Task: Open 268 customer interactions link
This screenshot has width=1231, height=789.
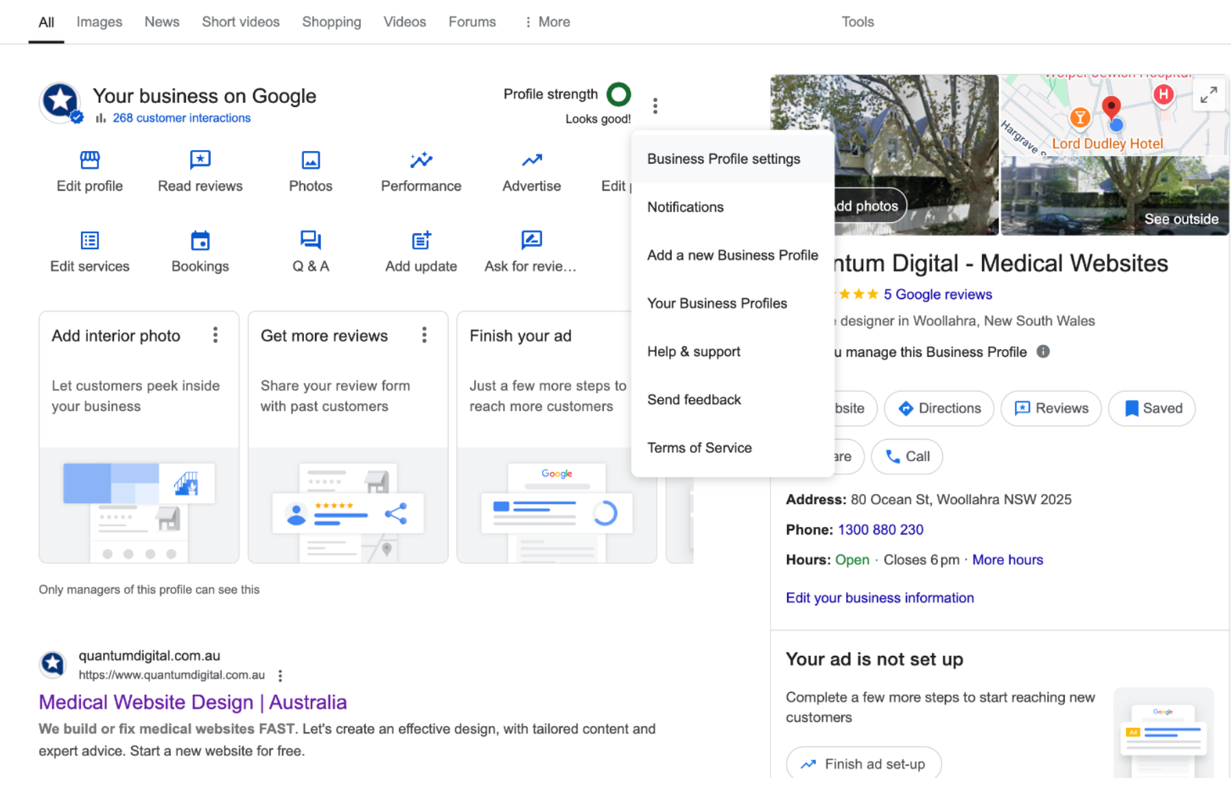Action: pyautogui.click(x=182, y=117)
